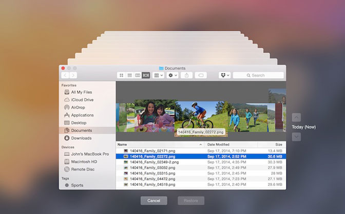This screenshot has height=214, width=345.
Task: Click the Cancel button
Action: [x=154, y=201]
